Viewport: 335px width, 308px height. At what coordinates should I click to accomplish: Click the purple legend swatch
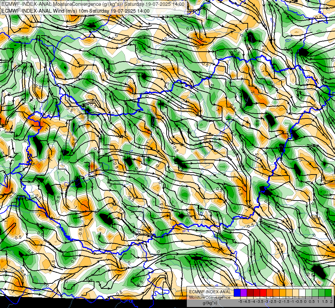pos(244,293)
